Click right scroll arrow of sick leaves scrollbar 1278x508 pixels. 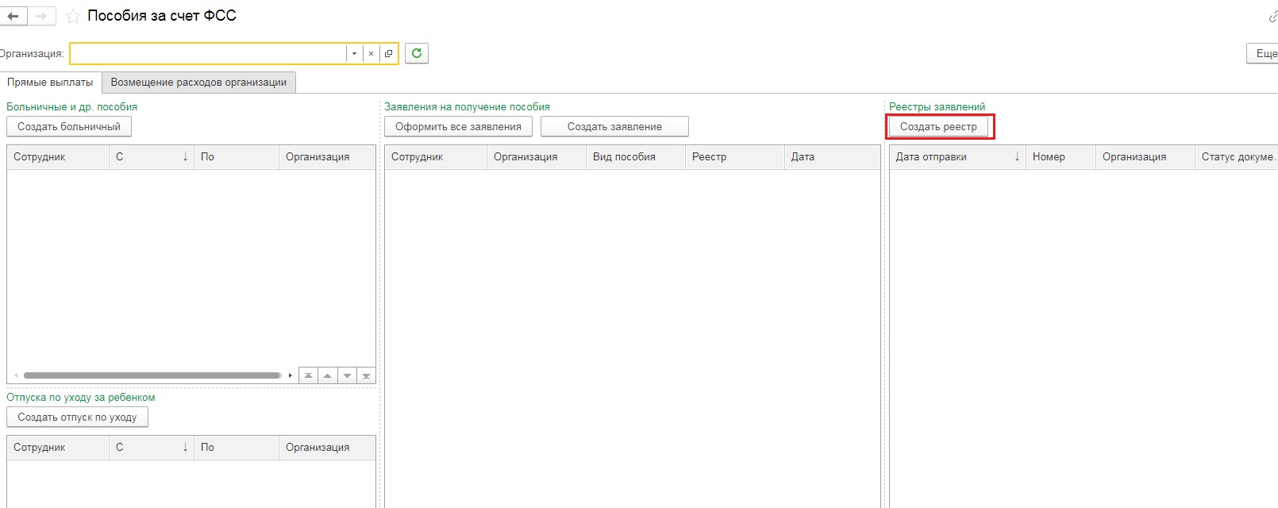click(291, 375)
